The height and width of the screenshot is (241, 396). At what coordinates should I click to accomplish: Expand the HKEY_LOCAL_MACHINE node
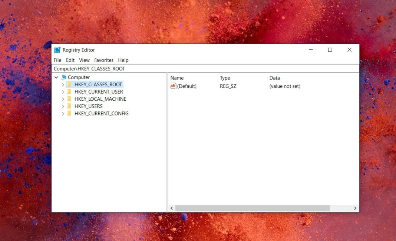click(63, 99)
